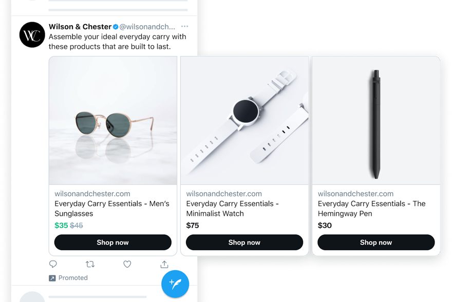The image size is (452, 302).
Task: Open the reply icon on the promoted tweet
Action: point(53,263)
